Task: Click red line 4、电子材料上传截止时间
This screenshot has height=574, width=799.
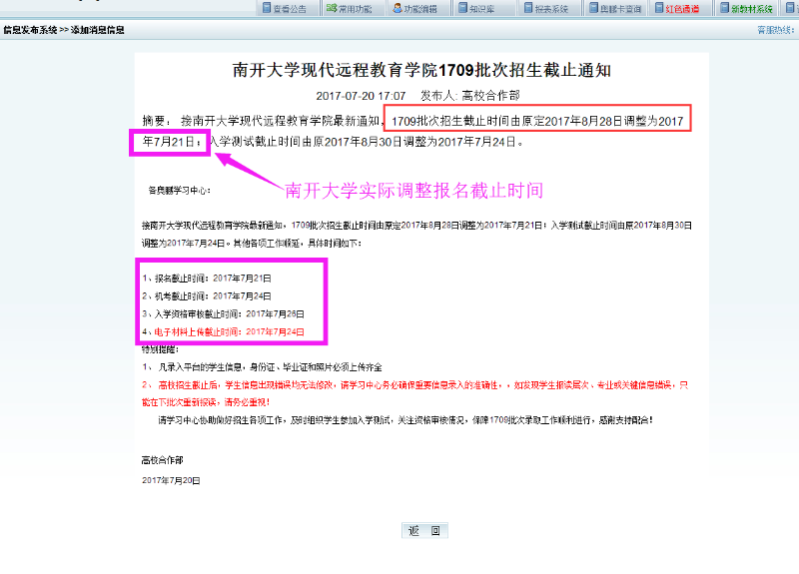Action: 223,331
